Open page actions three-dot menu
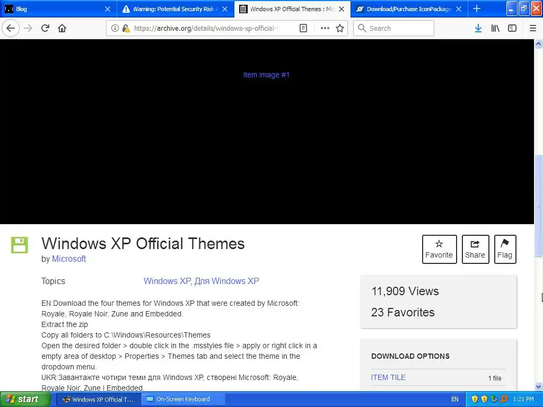The width and height of the screenshot is (543, 407). click(x=325, y=28)
